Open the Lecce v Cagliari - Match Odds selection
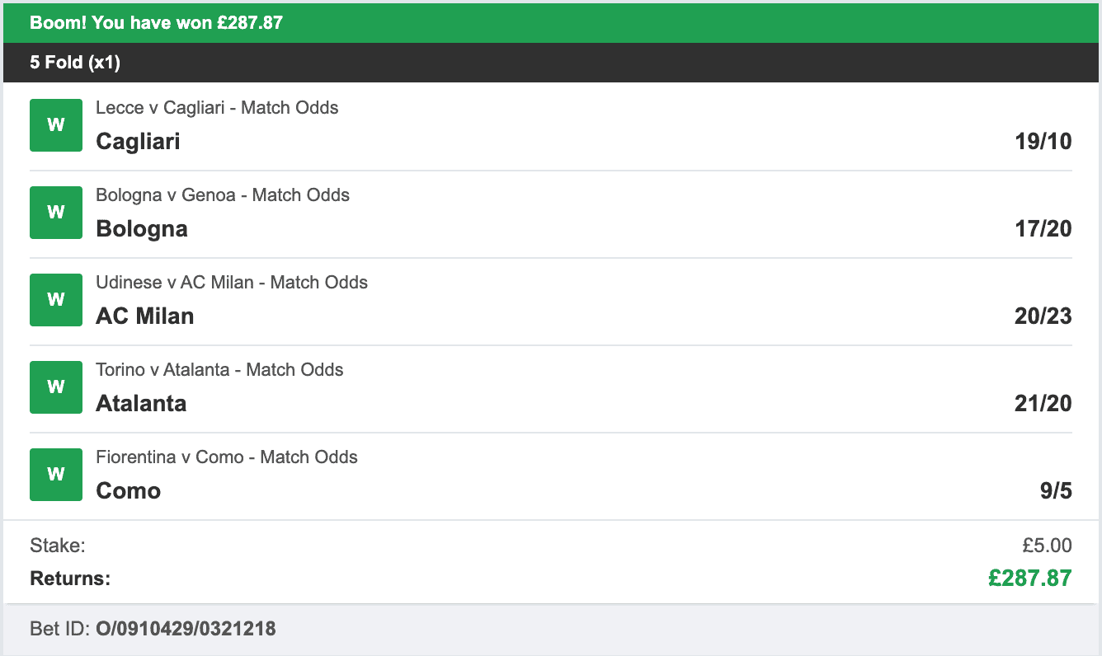The width and height of the screenshot is (1102, 656). pyautogui.click(x=217, y=107)
